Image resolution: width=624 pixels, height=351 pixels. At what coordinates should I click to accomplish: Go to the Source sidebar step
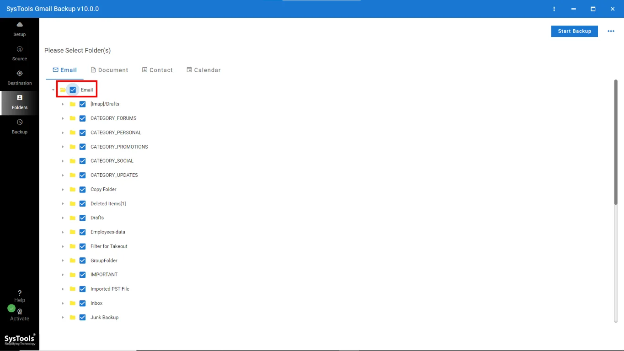20,53
